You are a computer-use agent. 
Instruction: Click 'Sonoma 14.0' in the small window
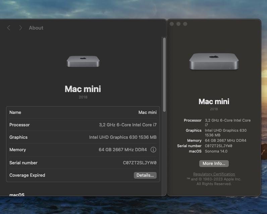click(x=216, y=151)
